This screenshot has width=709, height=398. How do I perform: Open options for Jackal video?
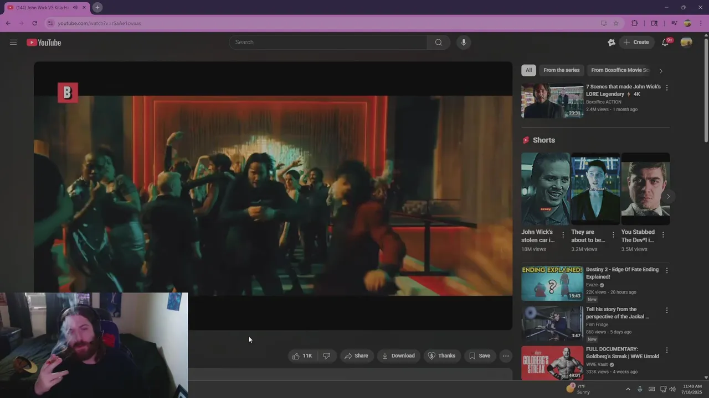[x=666, y=310]
